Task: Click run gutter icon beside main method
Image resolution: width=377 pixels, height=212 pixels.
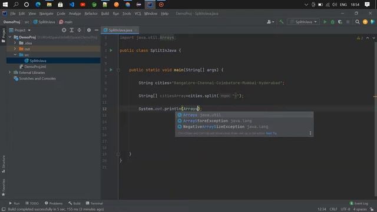Action: click(x=111, y=69)
